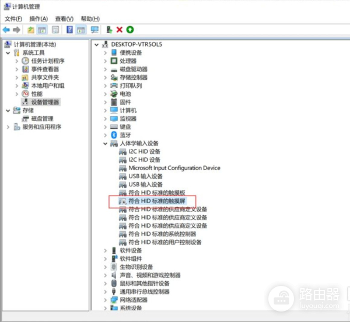Image resolution: width=350 pixels, height=322 pixels.
Task: Click the blue Help question-mark toolbar icon
Action: coord(69,30)
